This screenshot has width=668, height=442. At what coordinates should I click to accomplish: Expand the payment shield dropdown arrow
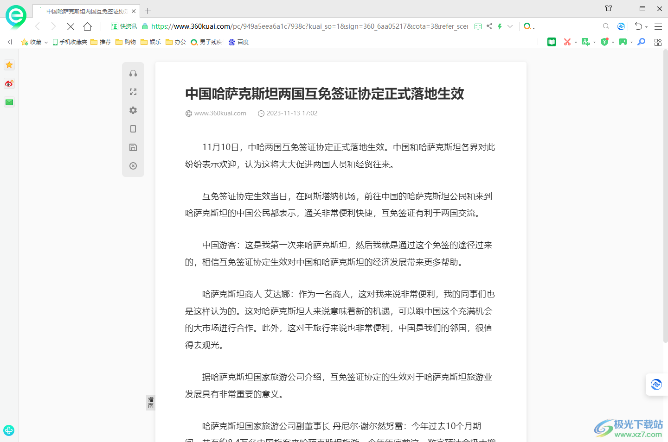point(613,43)
